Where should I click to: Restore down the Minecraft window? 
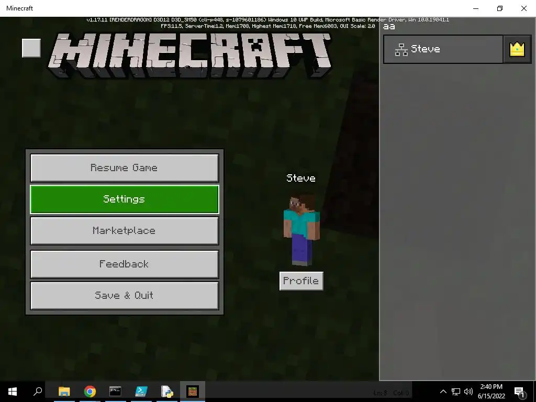click(500, 8)
